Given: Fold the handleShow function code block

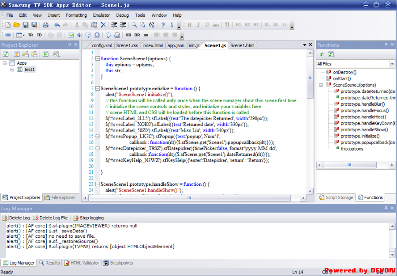Looking at the screenshot, I should tap(97, 184).
